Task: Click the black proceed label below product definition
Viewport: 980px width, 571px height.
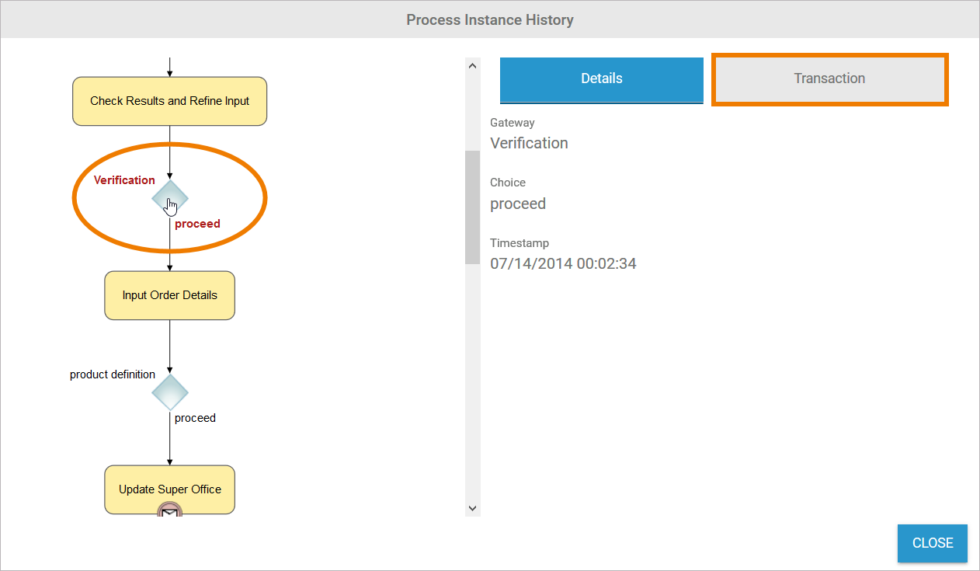Action: (x=195, y=418)
